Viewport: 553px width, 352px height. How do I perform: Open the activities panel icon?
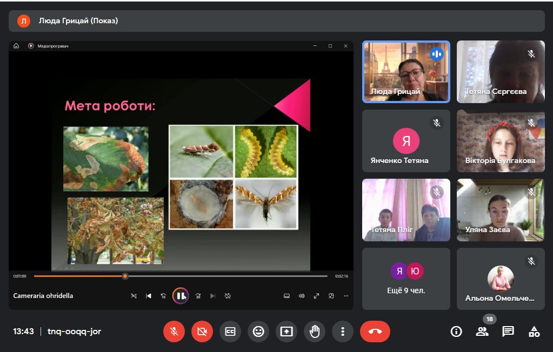coord(534,331)
